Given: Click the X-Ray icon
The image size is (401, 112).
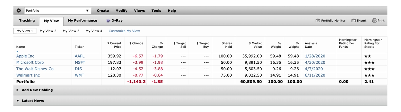Looking at the screenshot, I should coord(108,21).
